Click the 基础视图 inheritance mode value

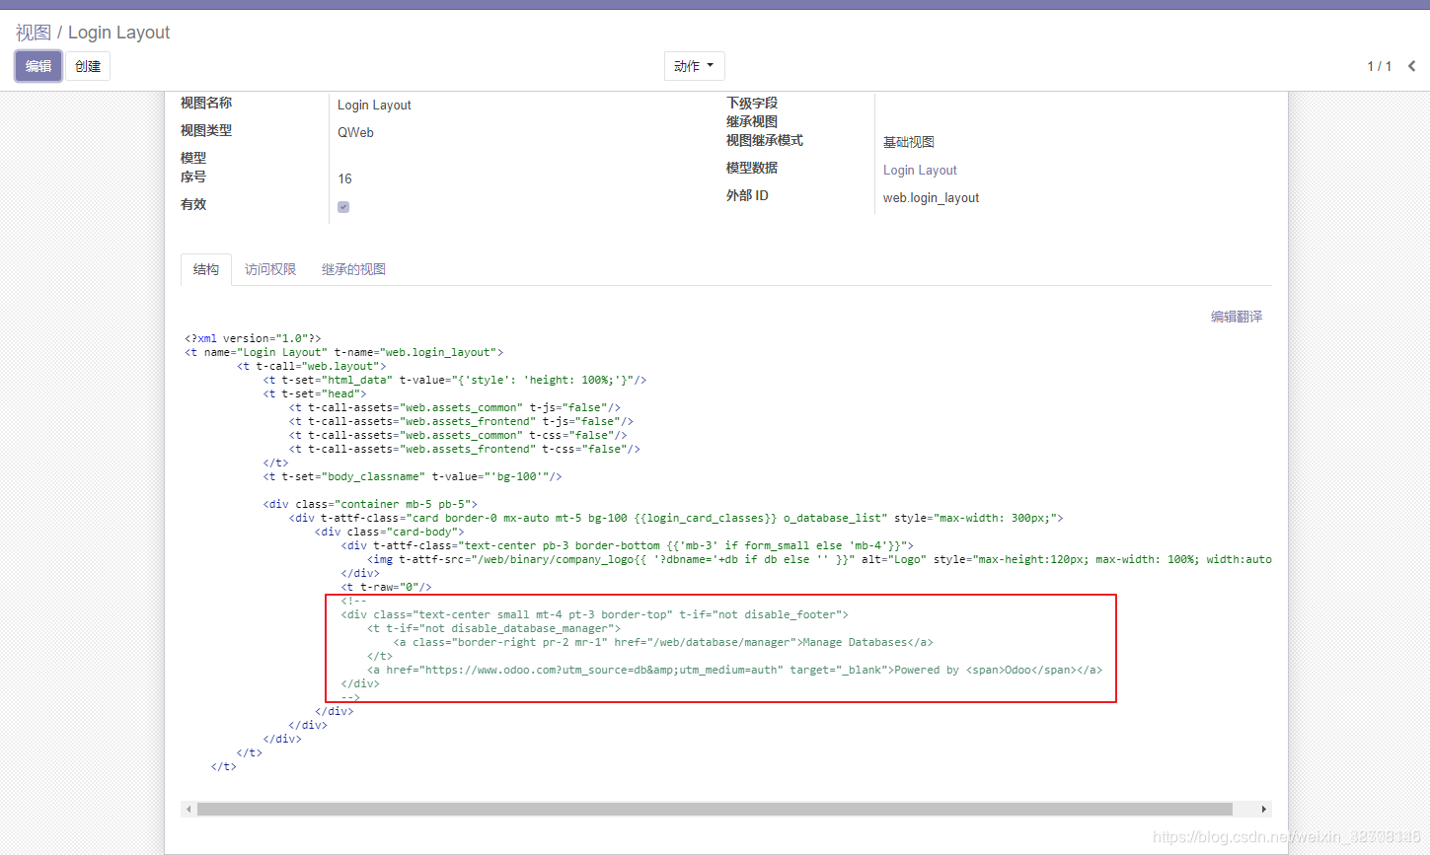click(x=909, y=142)
